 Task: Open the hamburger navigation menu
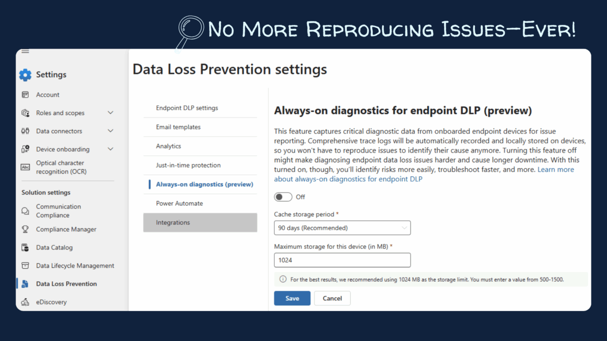tap(25, 51)
